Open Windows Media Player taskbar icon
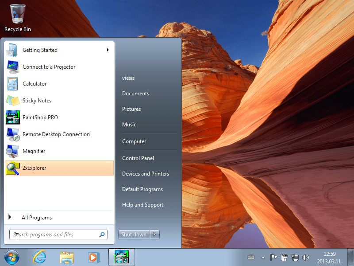Image resolution: width=354 pixels, height=266 pixels. click(94, 257)
